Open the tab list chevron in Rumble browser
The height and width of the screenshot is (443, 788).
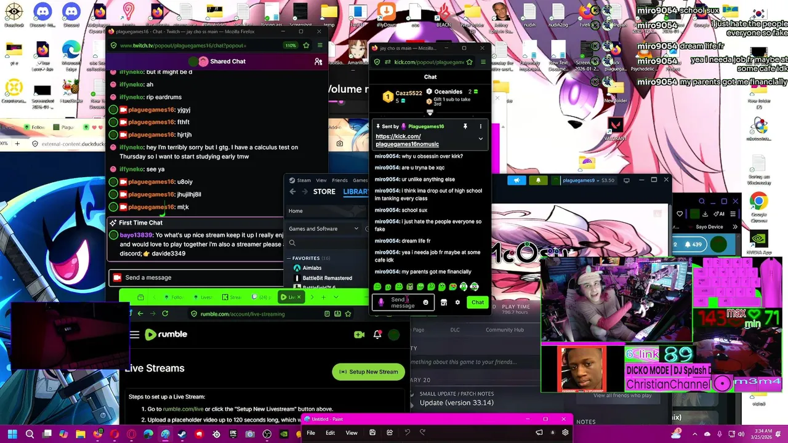tap(336, 297)
